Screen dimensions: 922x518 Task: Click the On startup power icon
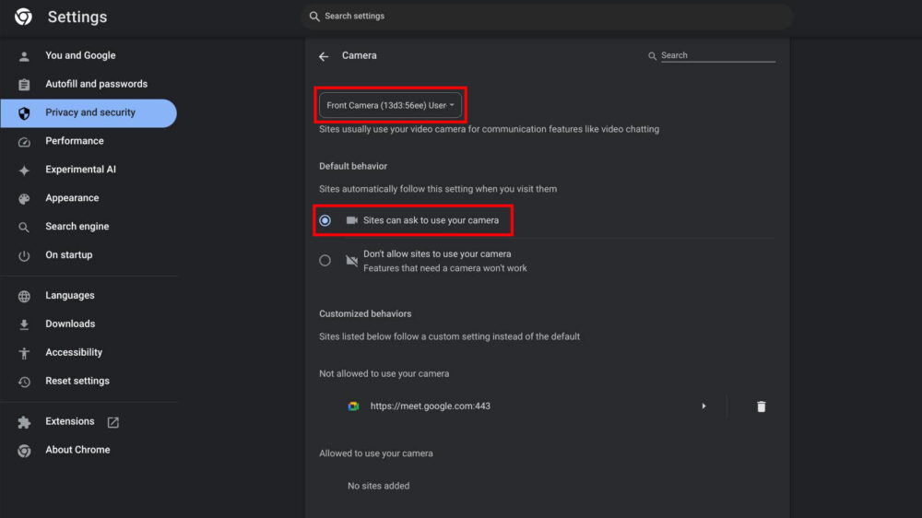(25, 255)
